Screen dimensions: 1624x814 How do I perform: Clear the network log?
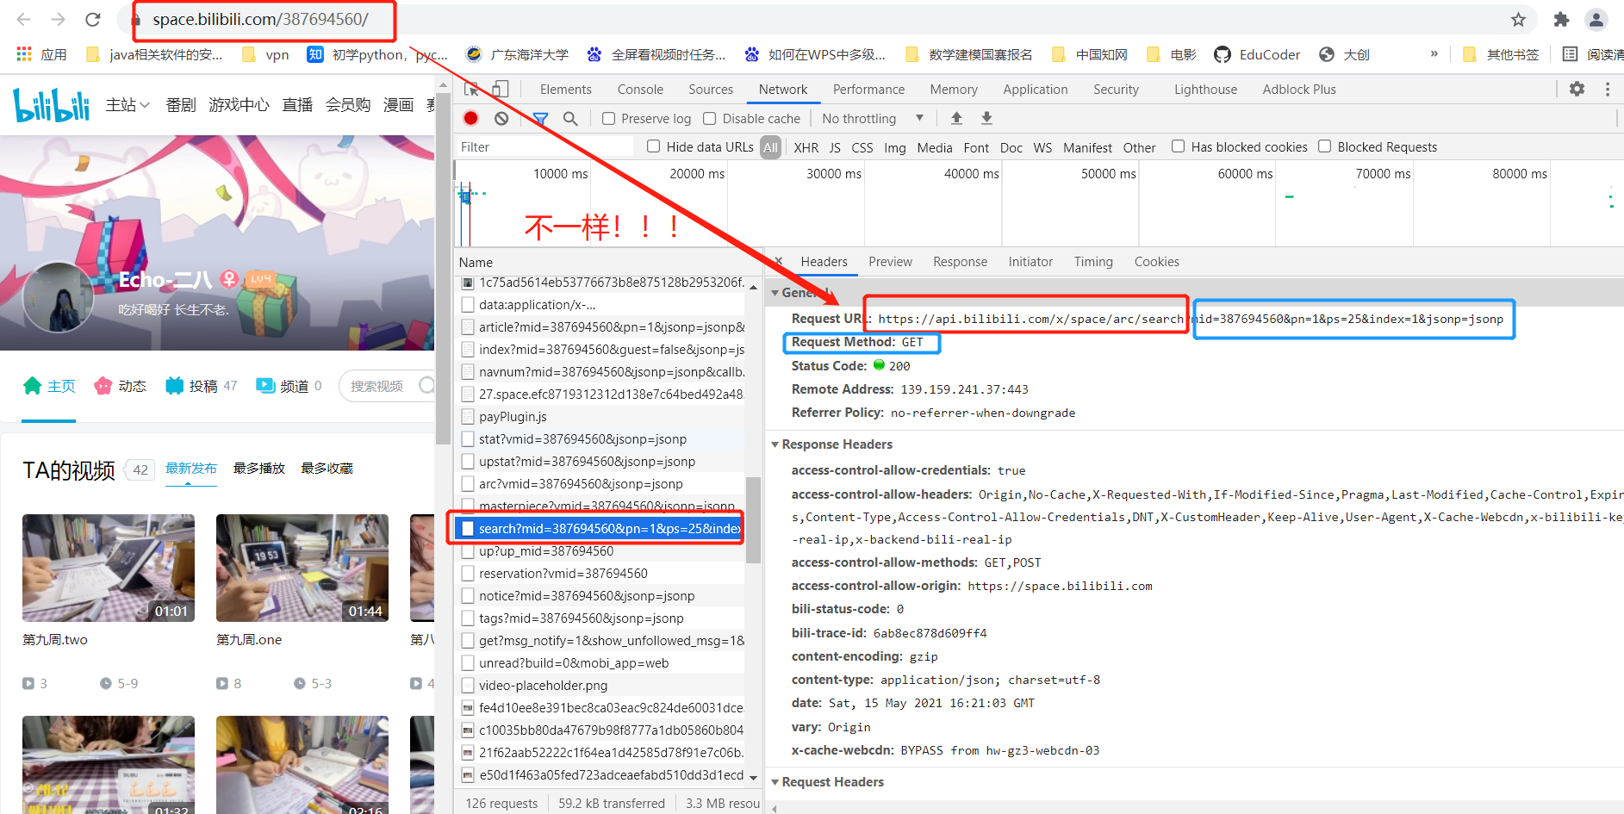(501, 118)
